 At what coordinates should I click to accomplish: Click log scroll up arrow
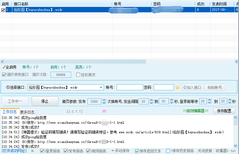(235, 117)
